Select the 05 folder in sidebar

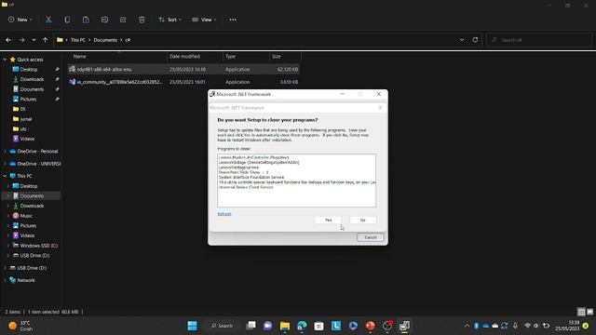click(22, 109)
